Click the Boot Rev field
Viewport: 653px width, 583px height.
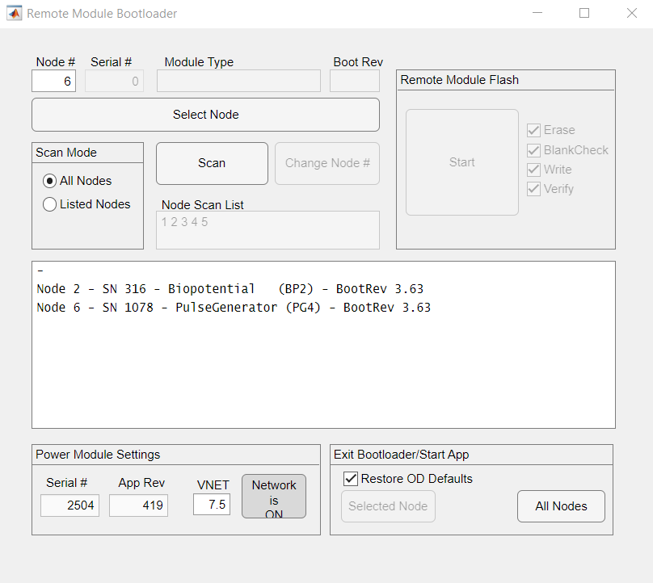[355, 81]
